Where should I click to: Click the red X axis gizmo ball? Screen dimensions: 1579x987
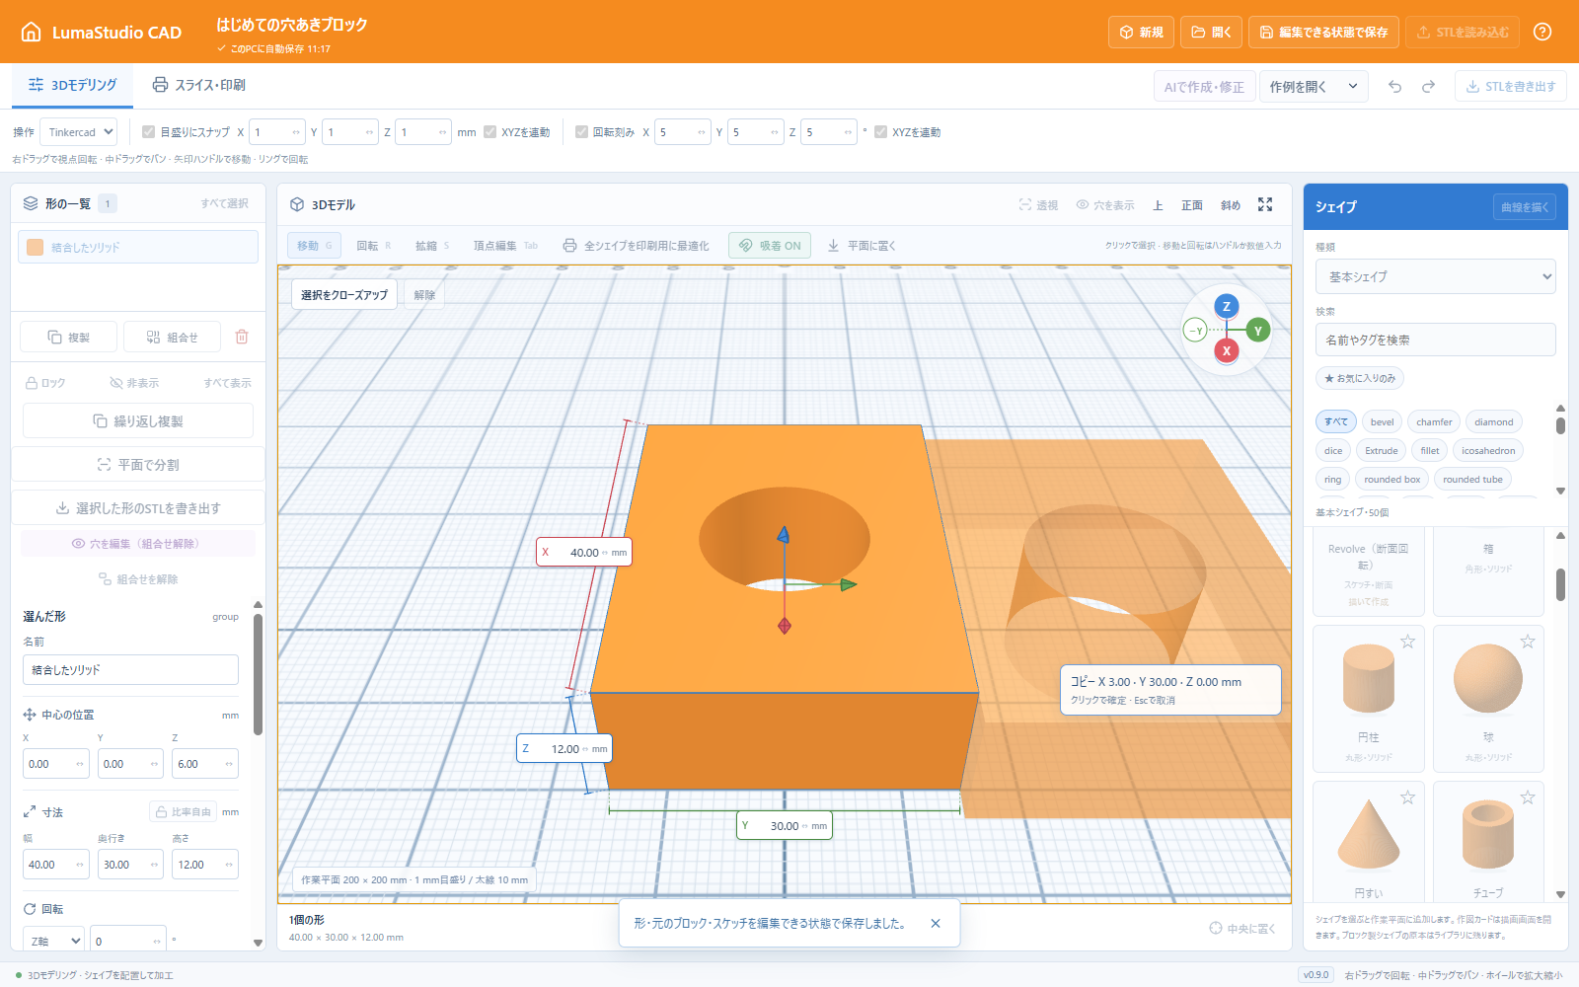(x=1227, y=350)
